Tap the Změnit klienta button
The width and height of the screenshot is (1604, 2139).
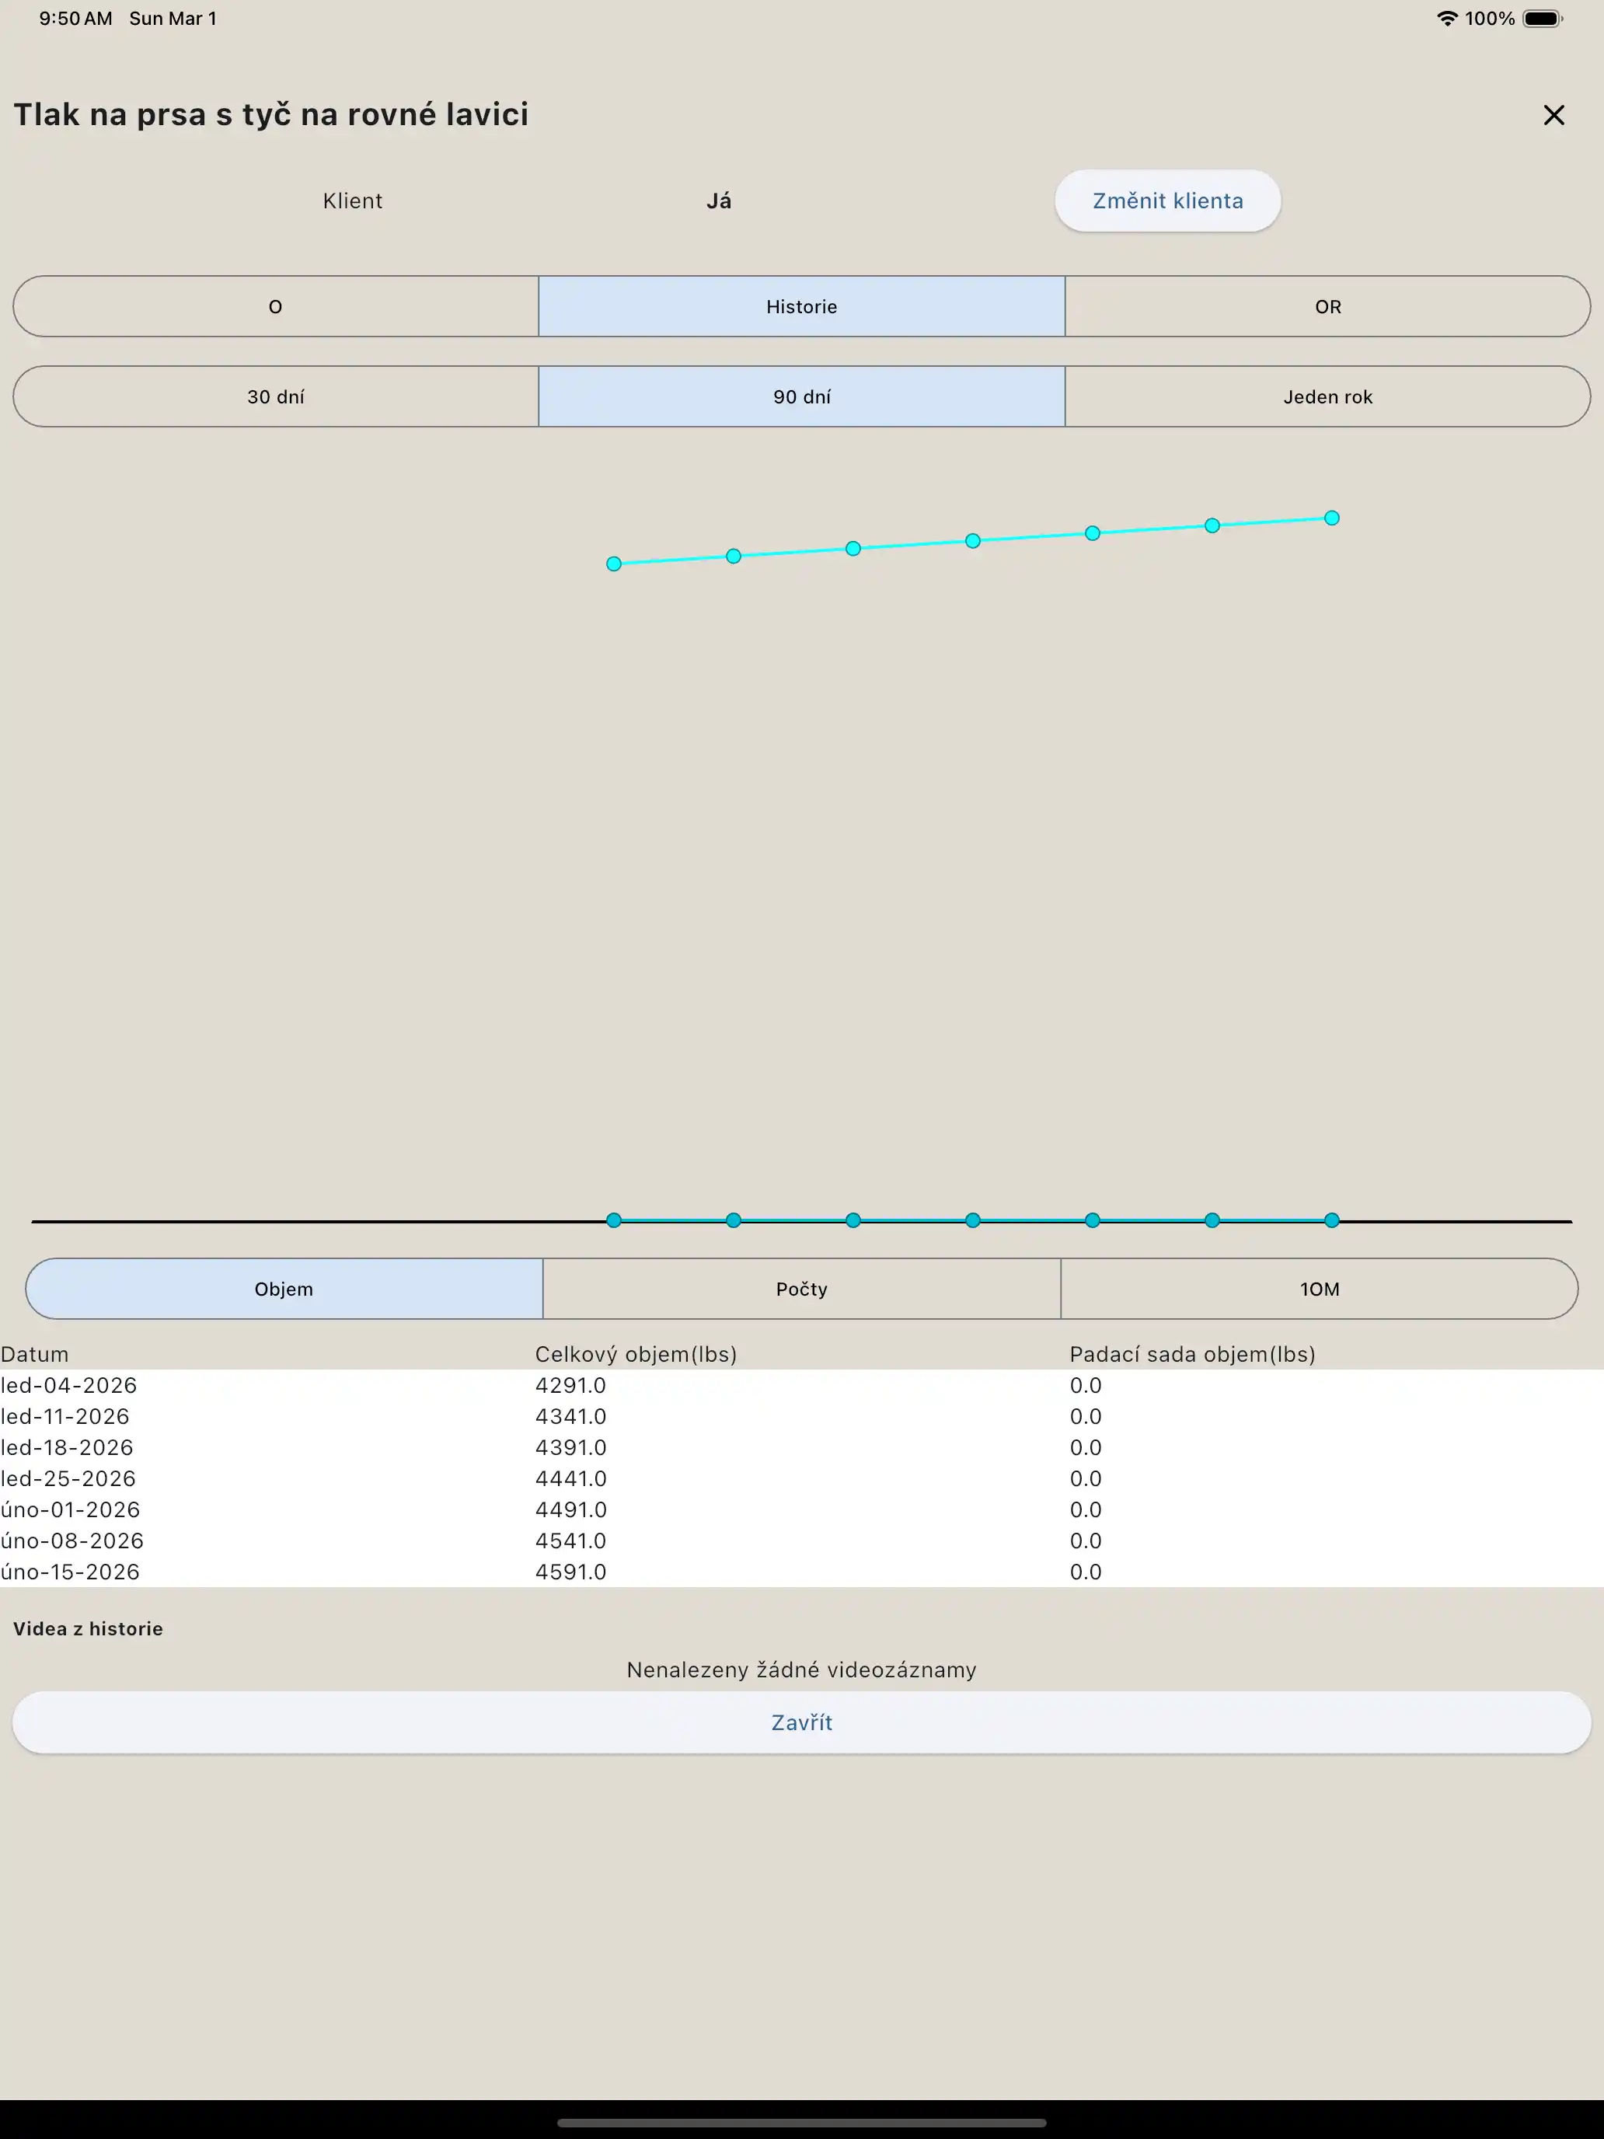(x=1167, y=201)
